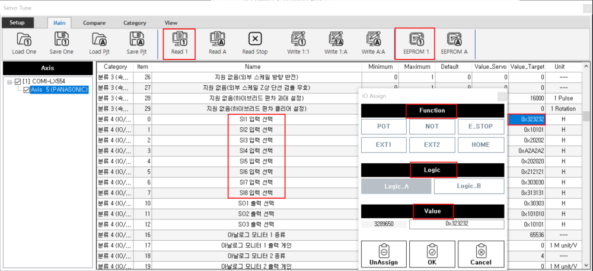
Task: Toggle the Axis 5 (PANASONIC) checkbox
Action: coord(27,89)
